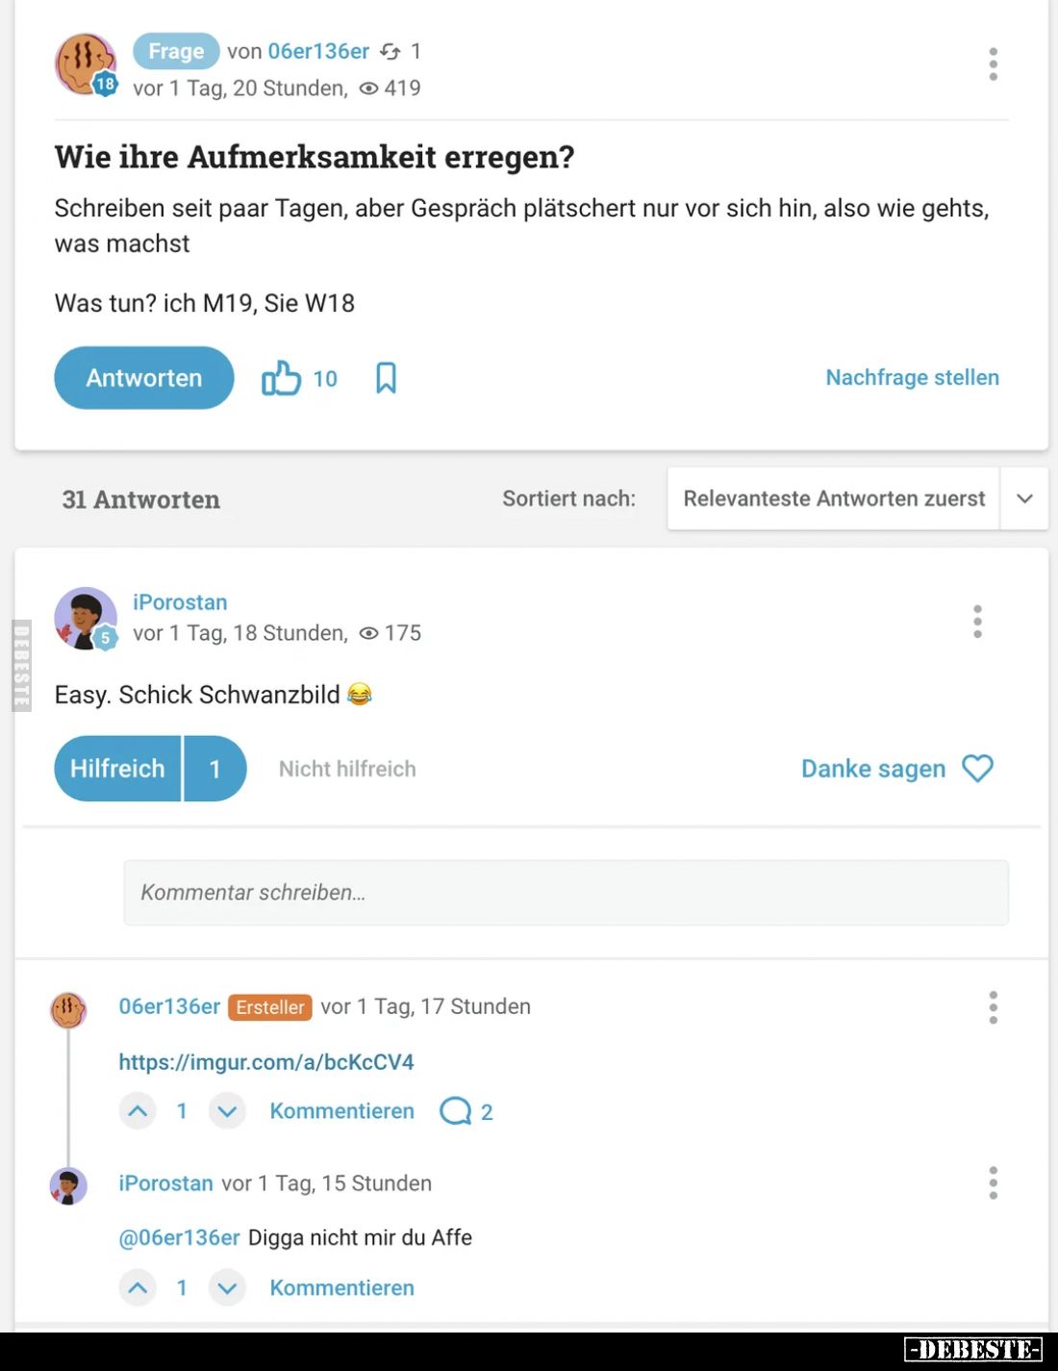Click the Antworten button
Viewport: 1058px width, 1371px height.
(x=144, y=378)
